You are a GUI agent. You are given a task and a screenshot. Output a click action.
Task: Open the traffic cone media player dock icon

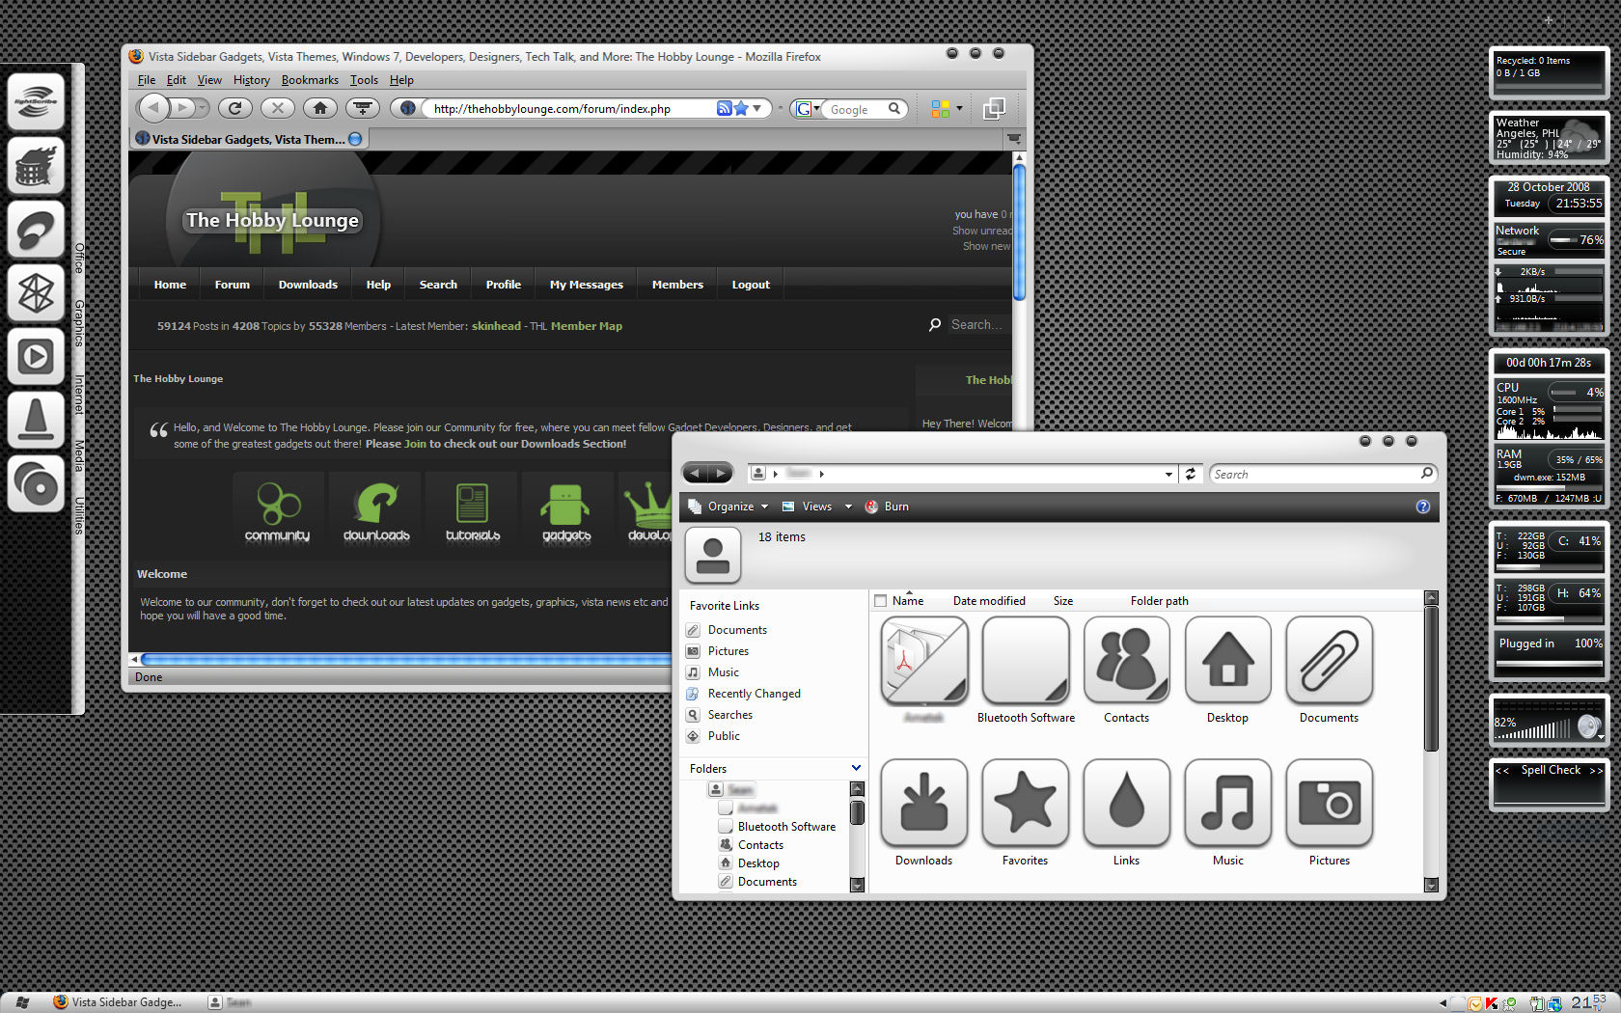[36, 421]
